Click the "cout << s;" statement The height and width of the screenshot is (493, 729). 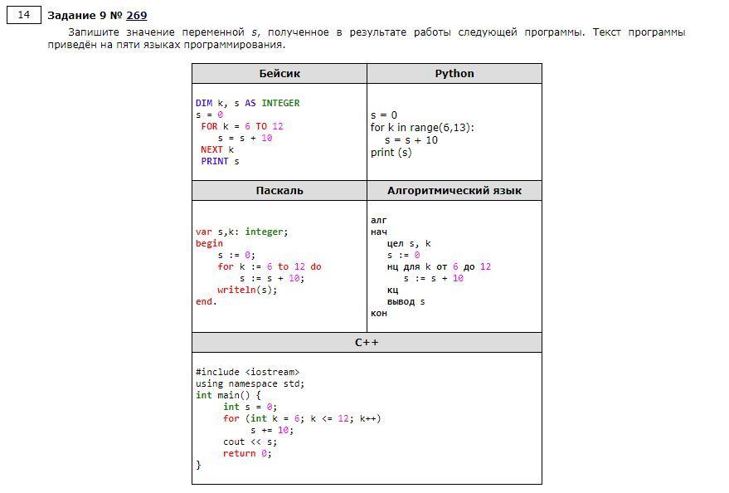pos(250,442)
